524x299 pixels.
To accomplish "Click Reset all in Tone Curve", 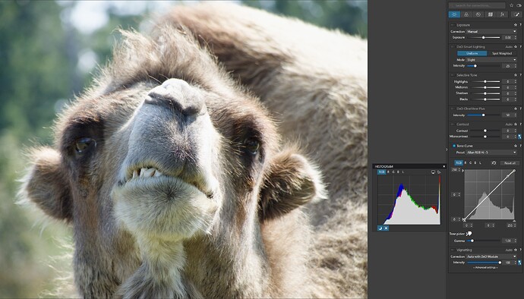I will click(x=510, y=163).
